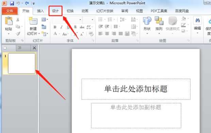This screenshot has width=211, height=133.
Task: Open the Customize Quick Access Toolbar dropdown
Action: click(x=34, y=4)
